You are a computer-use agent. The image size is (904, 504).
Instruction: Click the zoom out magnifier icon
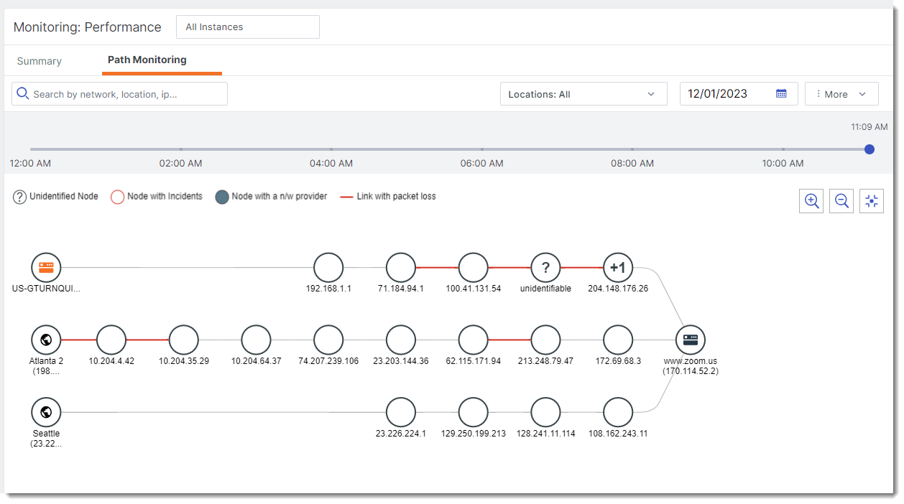click(x=841, y=201)
